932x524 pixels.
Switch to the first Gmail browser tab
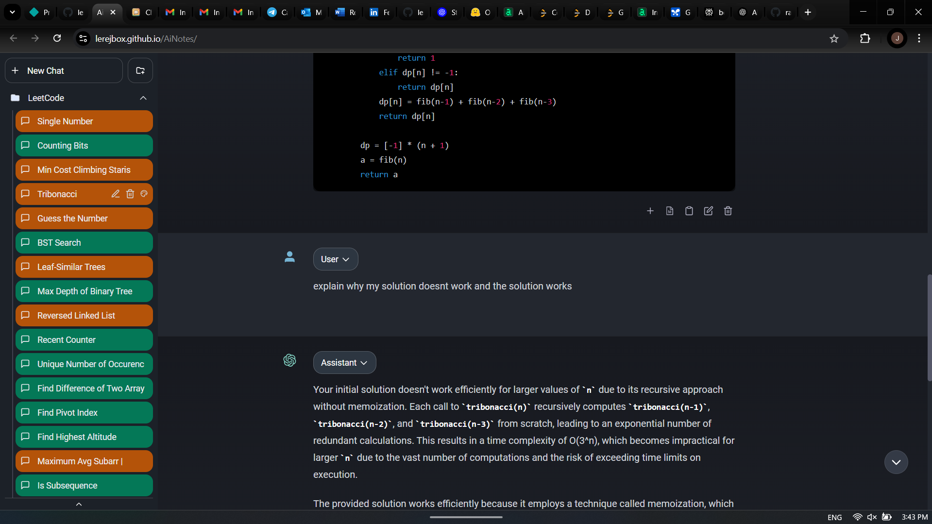[x=176, y=13]
